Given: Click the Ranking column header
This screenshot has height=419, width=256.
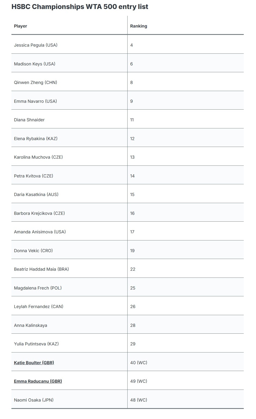Looking at the screenshot, I should click(x=138, y=26).
